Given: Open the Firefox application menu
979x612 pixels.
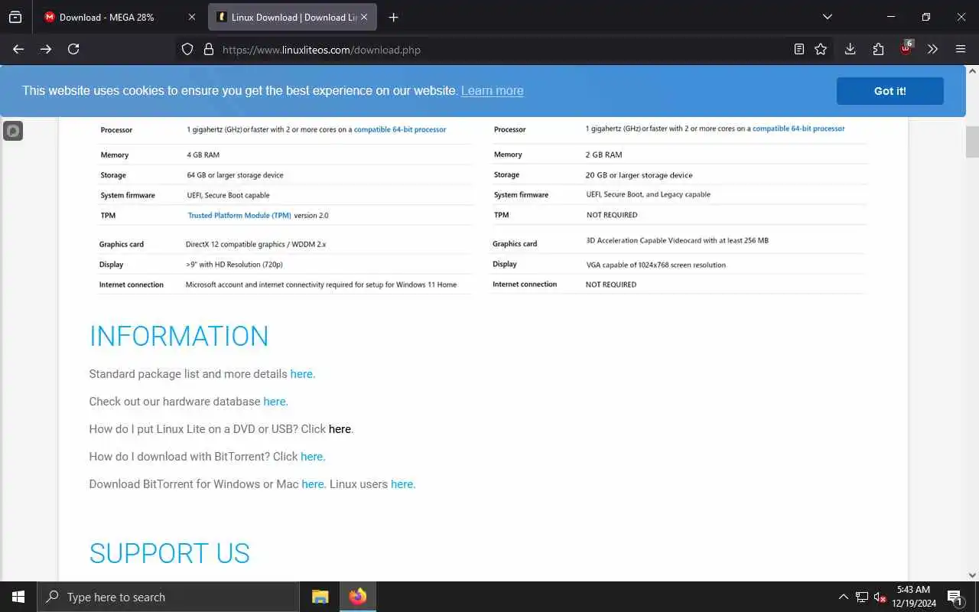Looking at the screenshot, I should pyautogui.click(x=961, y=49).
